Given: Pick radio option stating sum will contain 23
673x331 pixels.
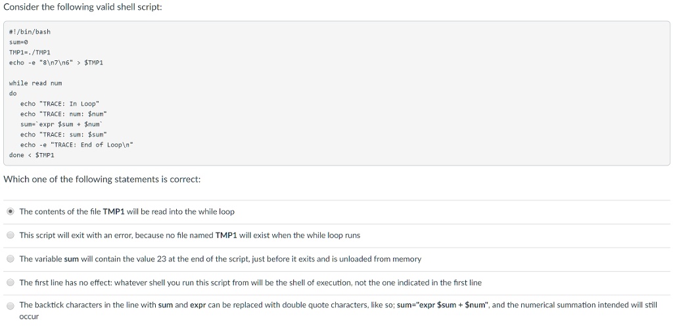Looking at the screenshot, I should coord(11,259).
